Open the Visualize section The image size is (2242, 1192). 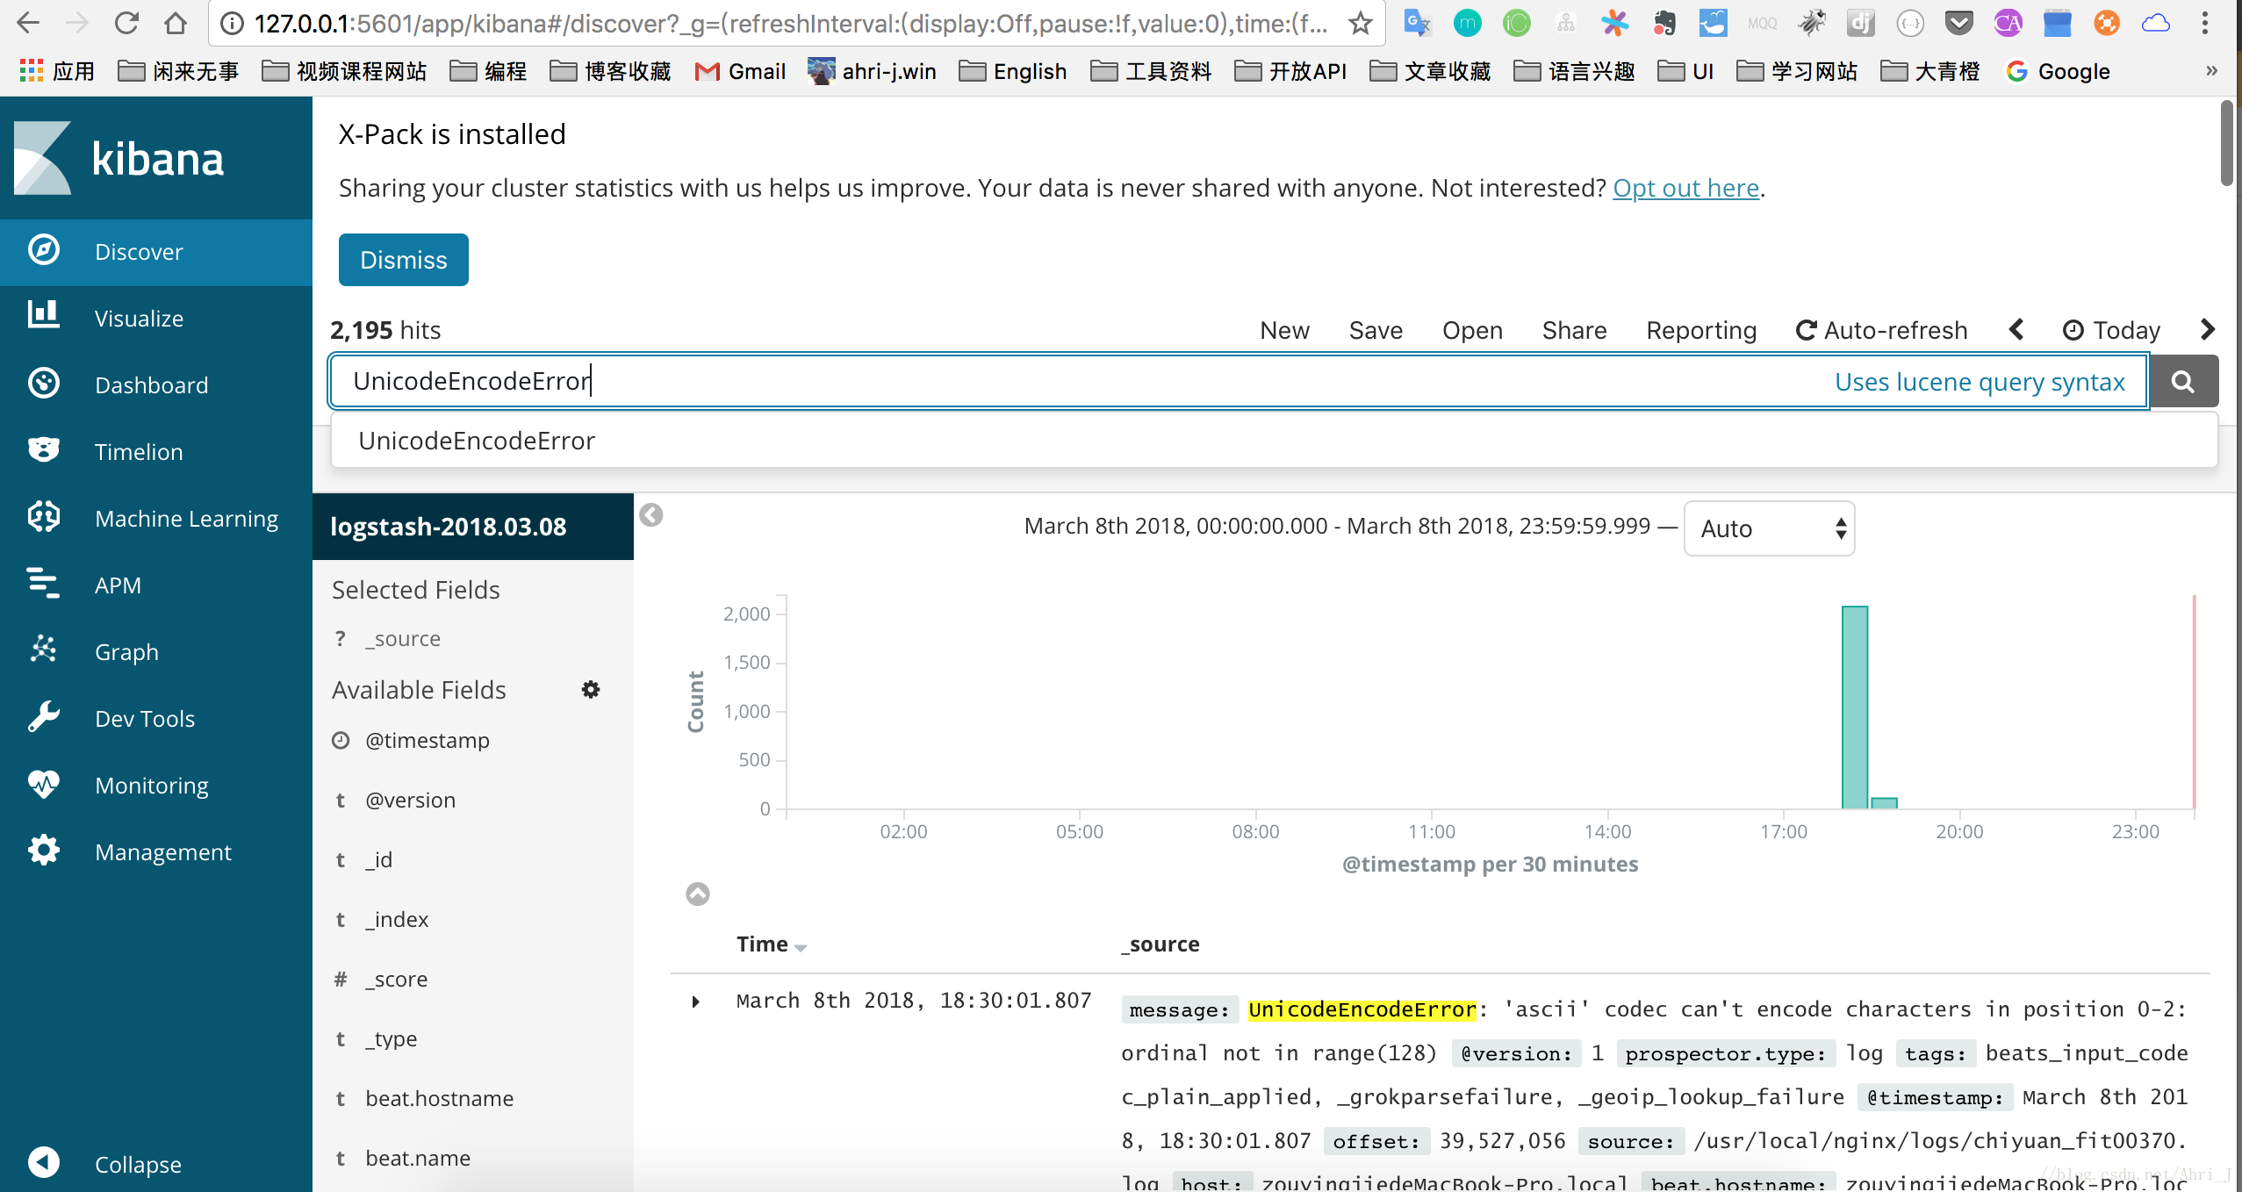156,319
